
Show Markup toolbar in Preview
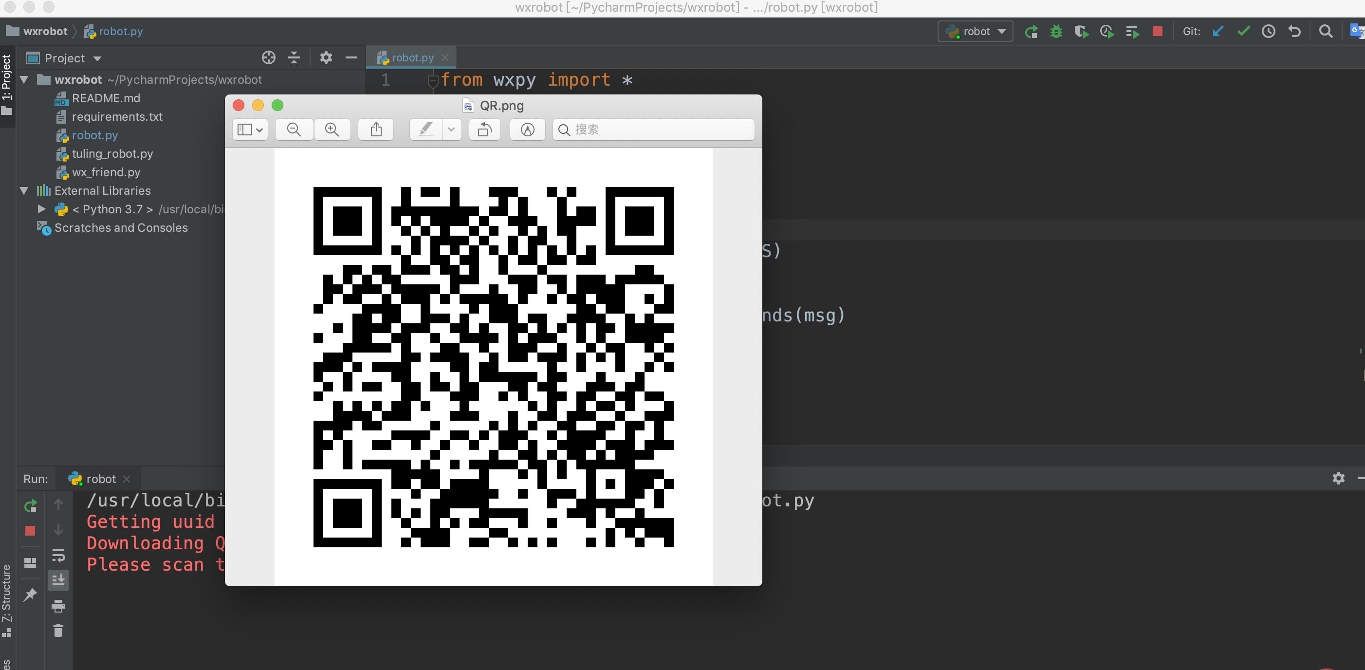point(528,130)
